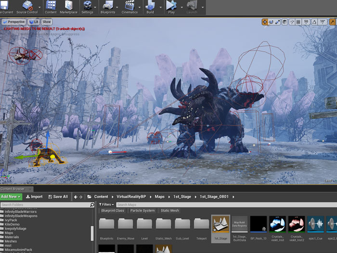This screenshot has height=253, width=337.
Task: Toggle the Particle System filter
Action: tap(143, 211)
